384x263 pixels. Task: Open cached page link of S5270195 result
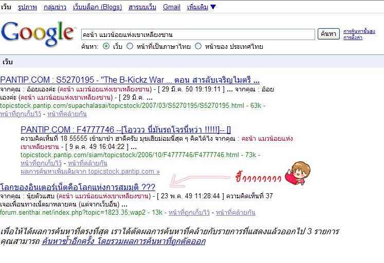(21, 114)
